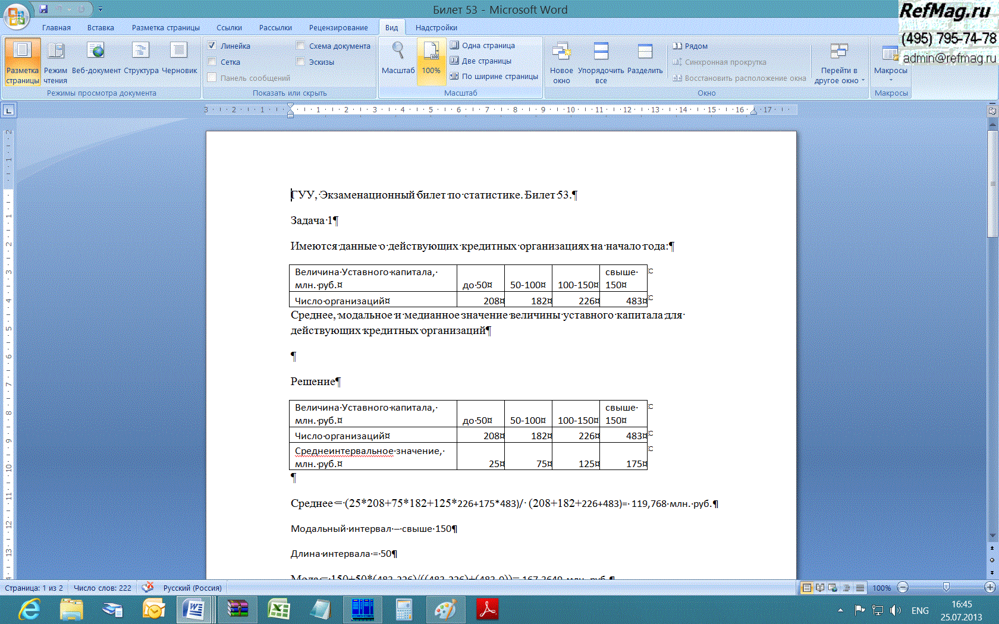The image size is (999, 624).
Task: Open the Вставка ribbon tab
Action: (100, 28)
